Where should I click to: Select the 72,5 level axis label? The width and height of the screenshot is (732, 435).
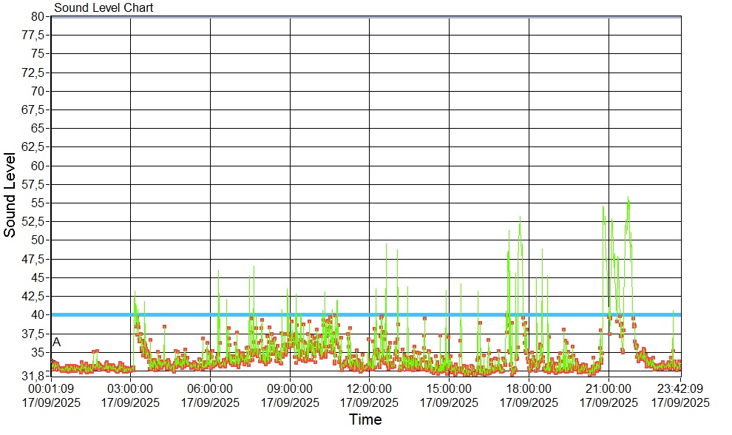coord(35,72)
